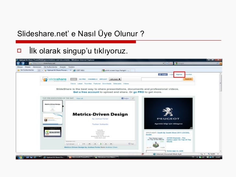Click the Sık Kullanılanlar favorites star button
This screenshot has width=236, height=177.
[x=26, y=70]
